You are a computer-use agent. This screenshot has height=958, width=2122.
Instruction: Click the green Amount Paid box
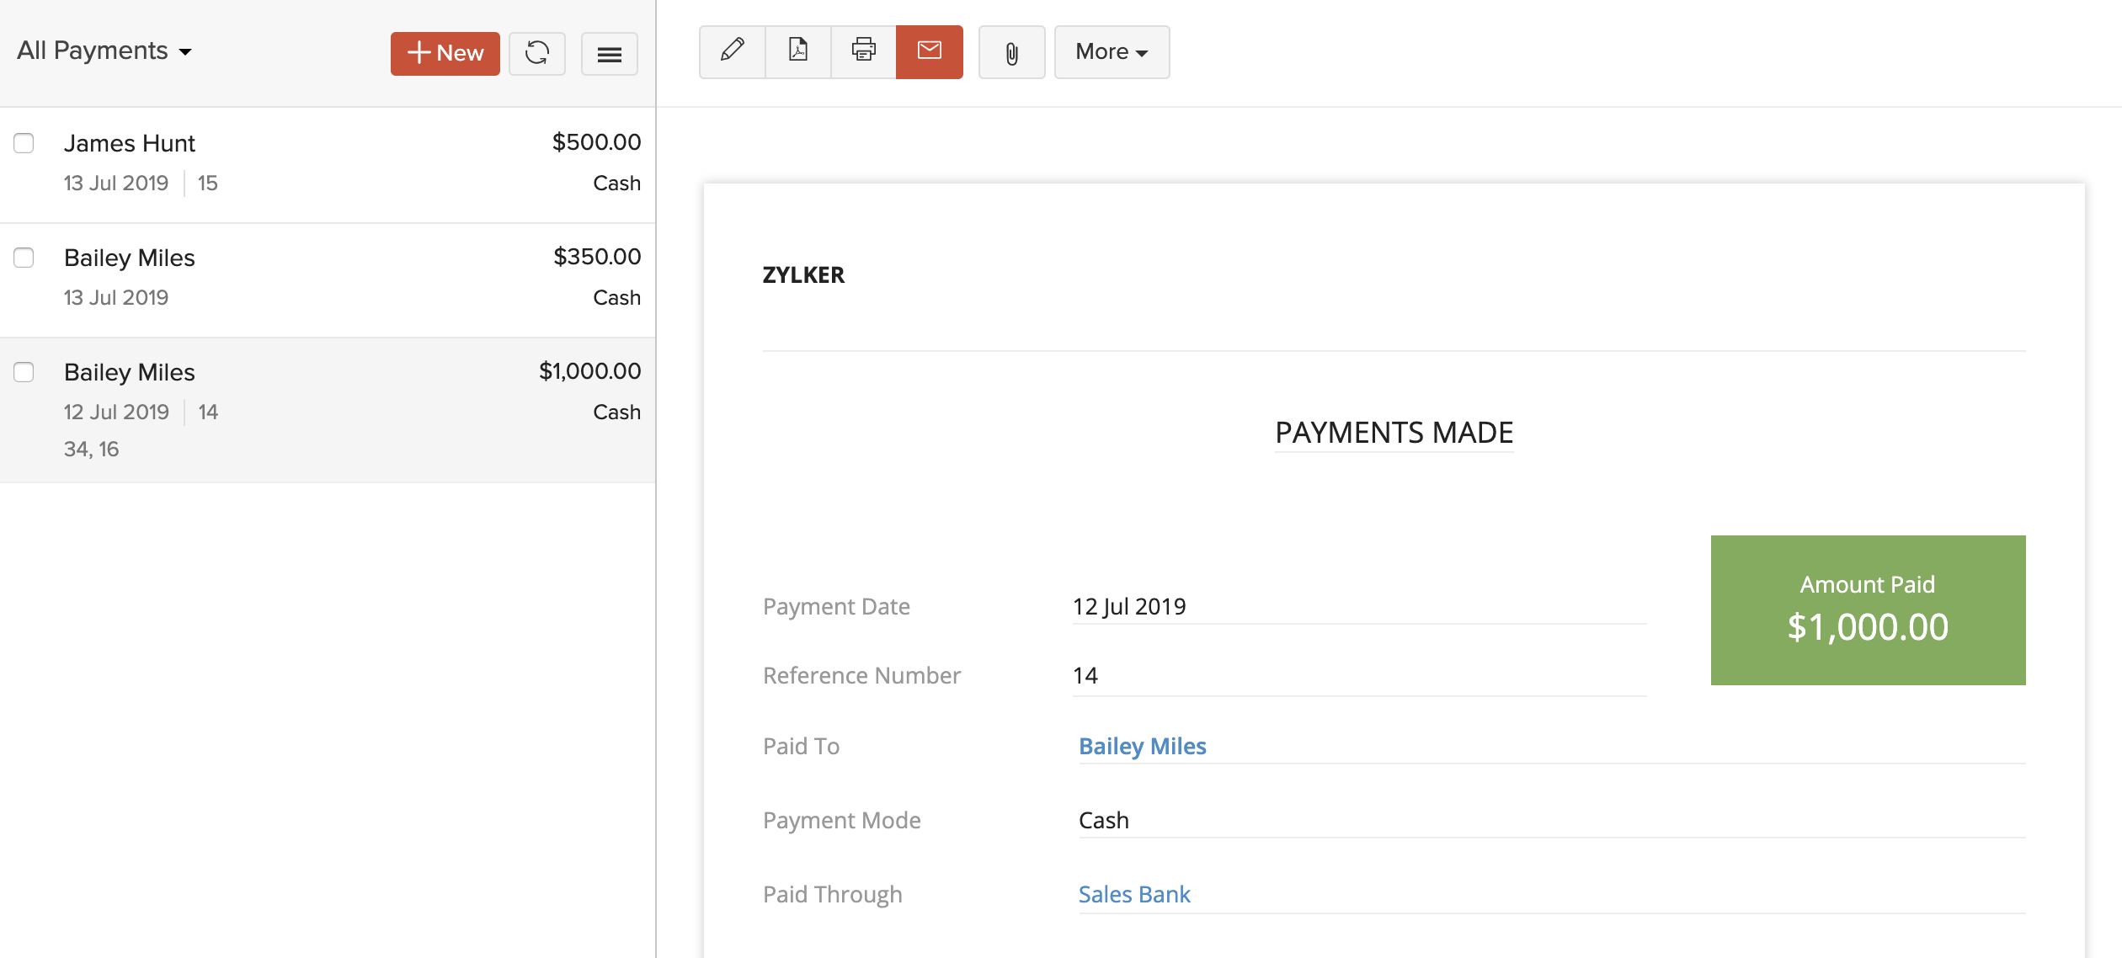point(1867,609)
